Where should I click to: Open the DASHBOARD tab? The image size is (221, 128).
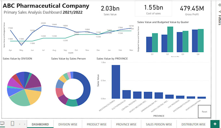[40, 124]
